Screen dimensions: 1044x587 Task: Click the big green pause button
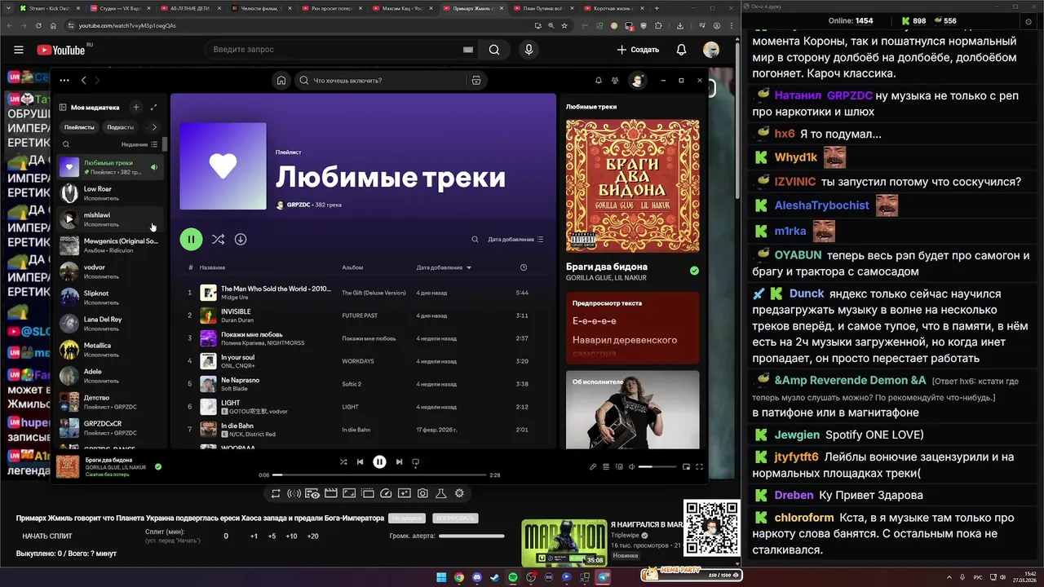point(191,239)
